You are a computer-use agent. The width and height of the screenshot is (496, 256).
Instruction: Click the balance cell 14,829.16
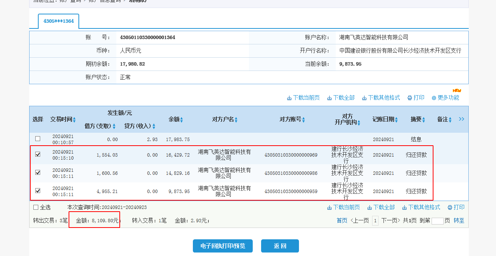pyautogui.click(x=178, y=173)
